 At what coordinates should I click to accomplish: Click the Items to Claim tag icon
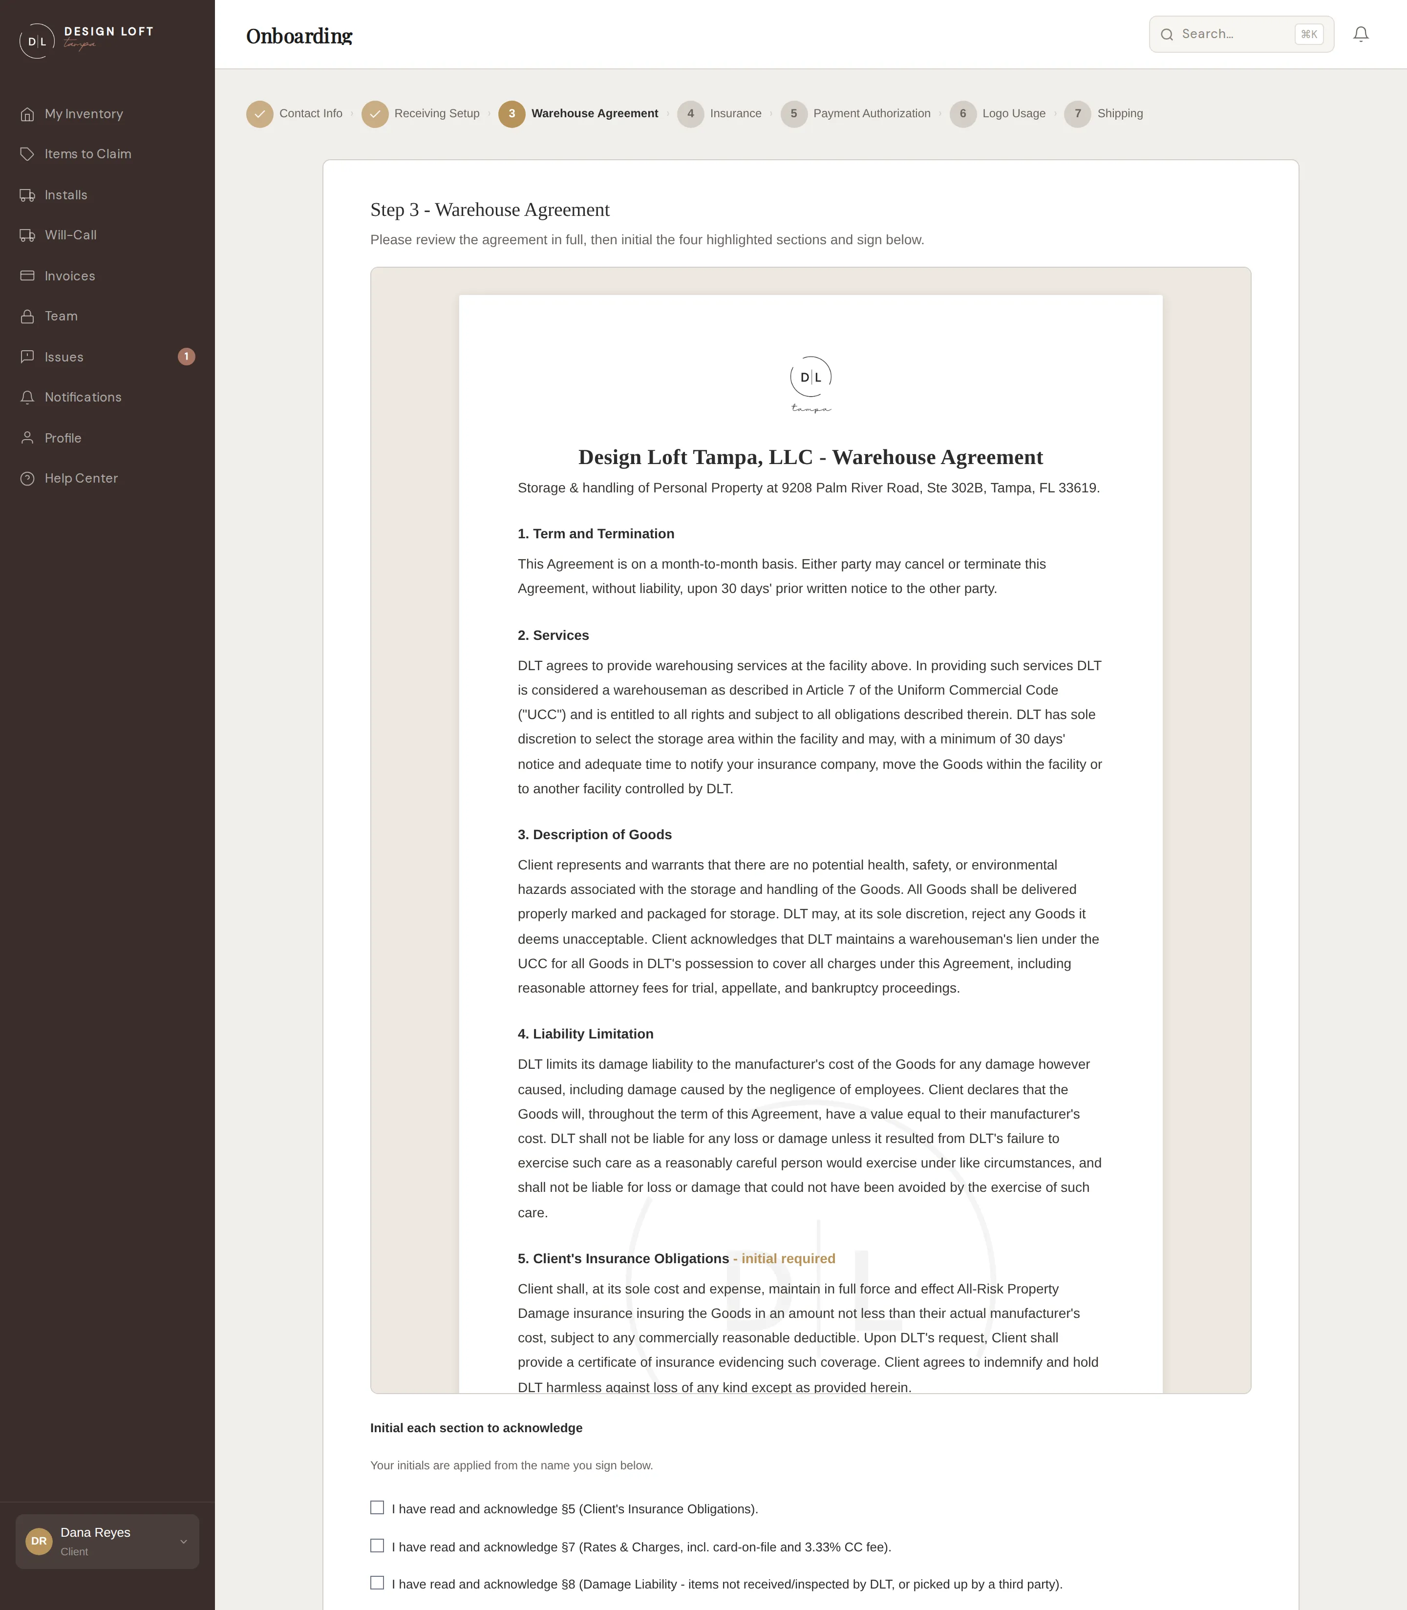pos(27,154)
